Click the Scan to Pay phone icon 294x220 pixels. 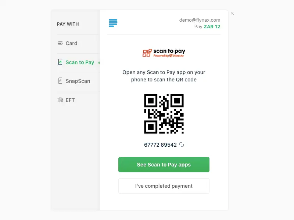point(60,62)
